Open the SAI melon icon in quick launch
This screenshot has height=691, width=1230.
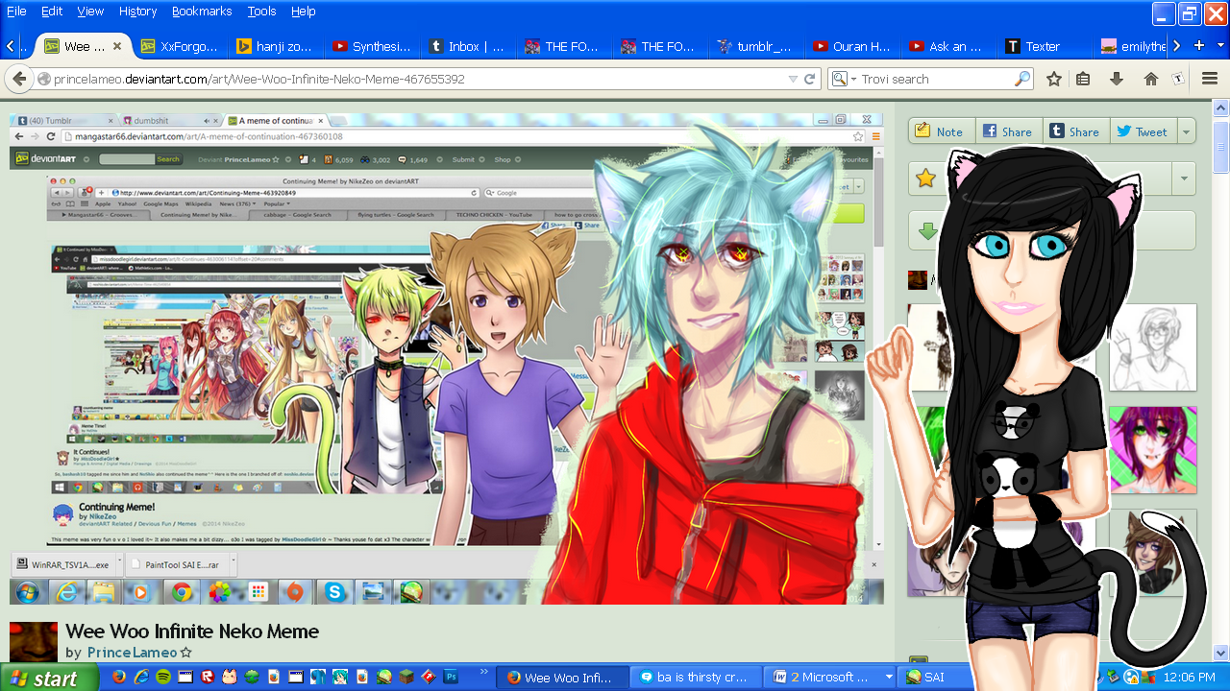pyautogui.click(x=384, y=678)
